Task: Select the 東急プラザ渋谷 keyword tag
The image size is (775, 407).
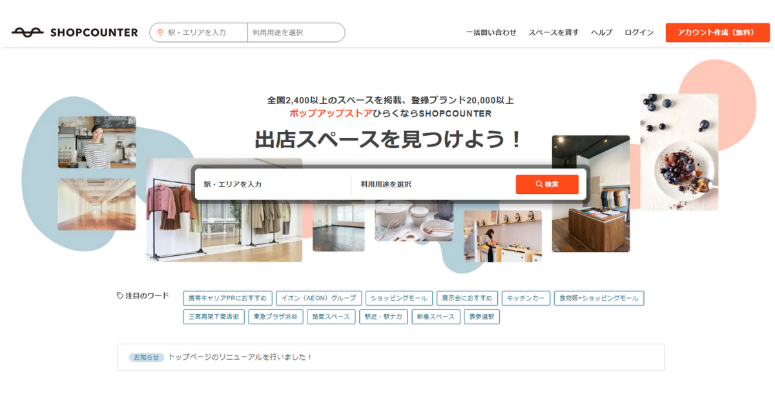Action: point(275,317)
